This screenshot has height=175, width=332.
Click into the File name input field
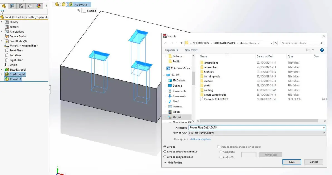click(x=257, y=127)
